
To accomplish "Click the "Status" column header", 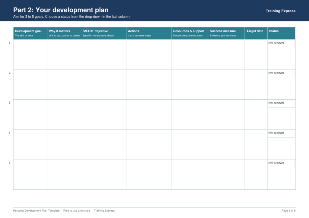I will [281, 33].
